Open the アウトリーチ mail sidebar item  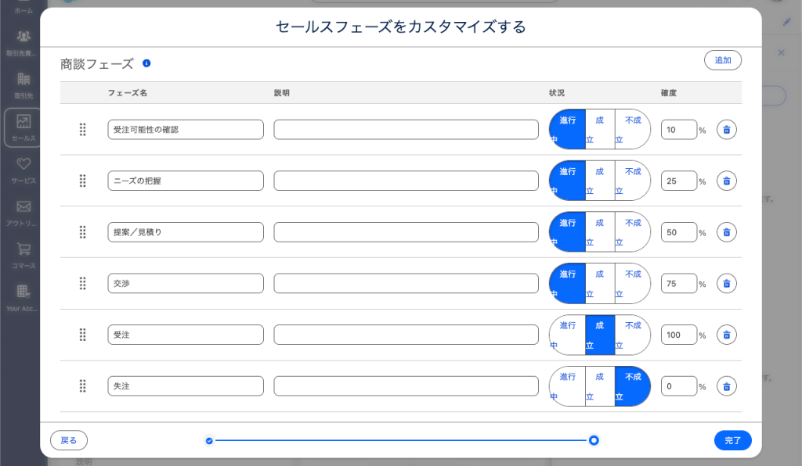click(x=23, y=213)
